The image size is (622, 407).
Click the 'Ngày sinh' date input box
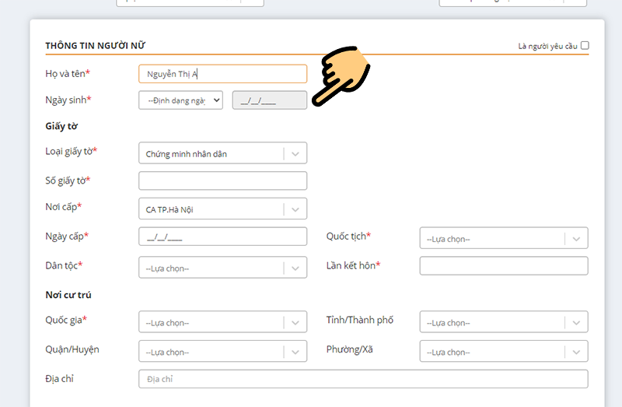(269, 100)
